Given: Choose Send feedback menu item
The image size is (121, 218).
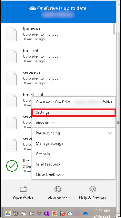Looking at the screenshot, I should [x=74, y=164].
